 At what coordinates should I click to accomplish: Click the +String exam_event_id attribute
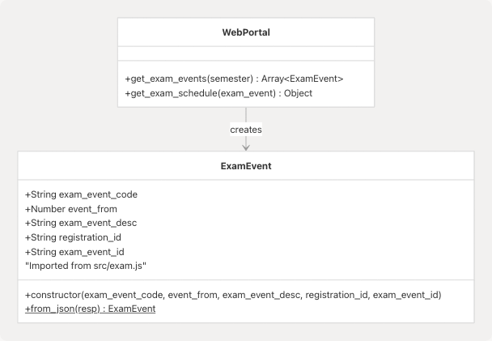[x=75, y=252]
